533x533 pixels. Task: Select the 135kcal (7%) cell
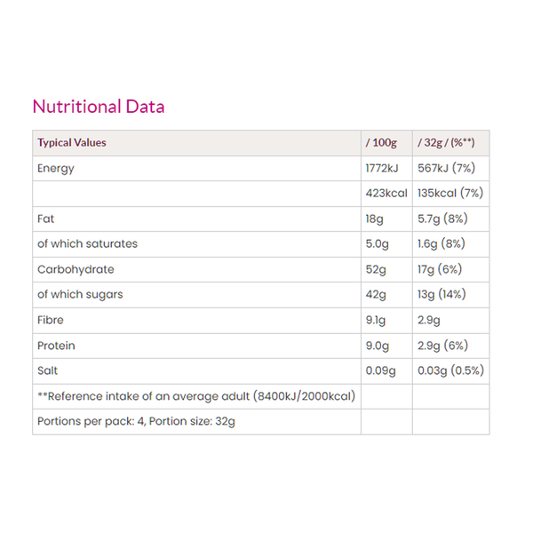pos(450,193)
